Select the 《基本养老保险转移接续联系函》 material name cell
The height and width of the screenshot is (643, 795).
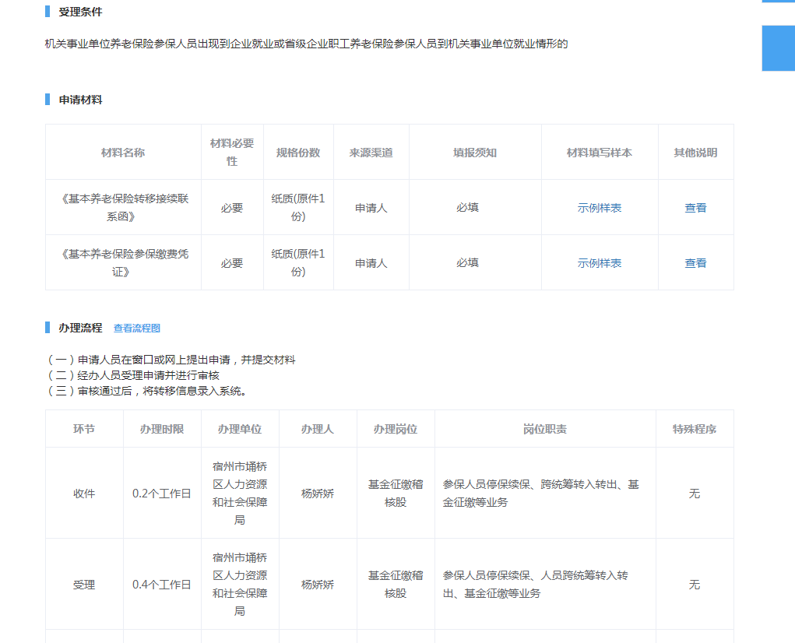[x=123, y=207]
